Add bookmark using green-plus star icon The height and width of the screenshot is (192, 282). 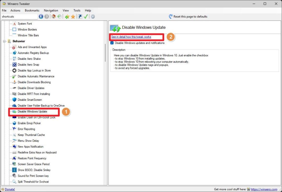click(67, 17)
